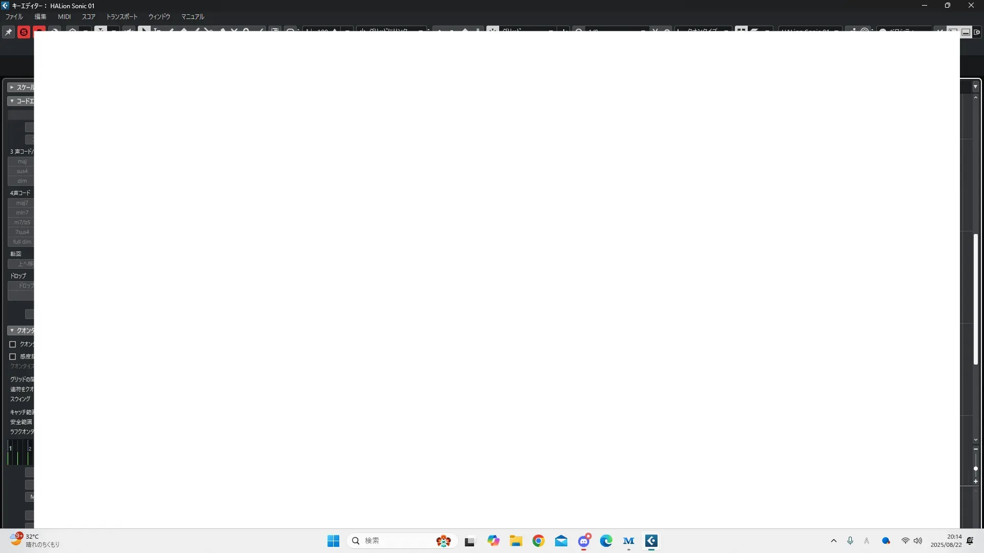The width and height of the screenshot is (984, 553).
Task: Click the pin icon in the toolbar
Action: [x=8, y=32]
